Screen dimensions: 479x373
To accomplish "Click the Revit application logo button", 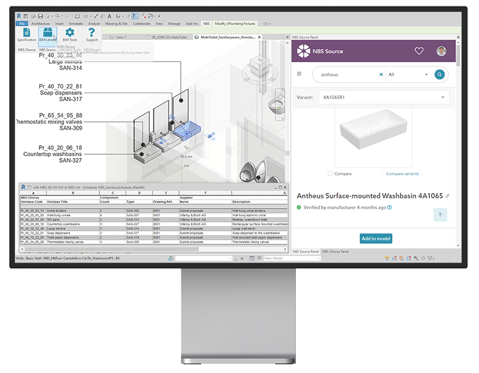I will click(19, 16).
